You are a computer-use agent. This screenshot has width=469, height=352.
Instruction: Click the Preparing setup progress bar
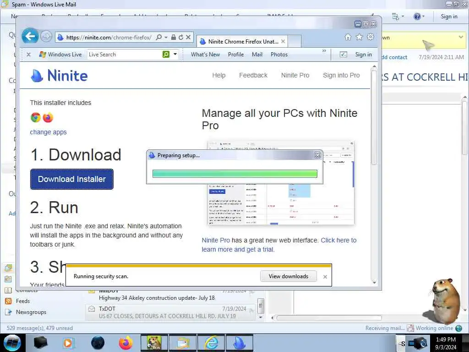tap(235, 174)
